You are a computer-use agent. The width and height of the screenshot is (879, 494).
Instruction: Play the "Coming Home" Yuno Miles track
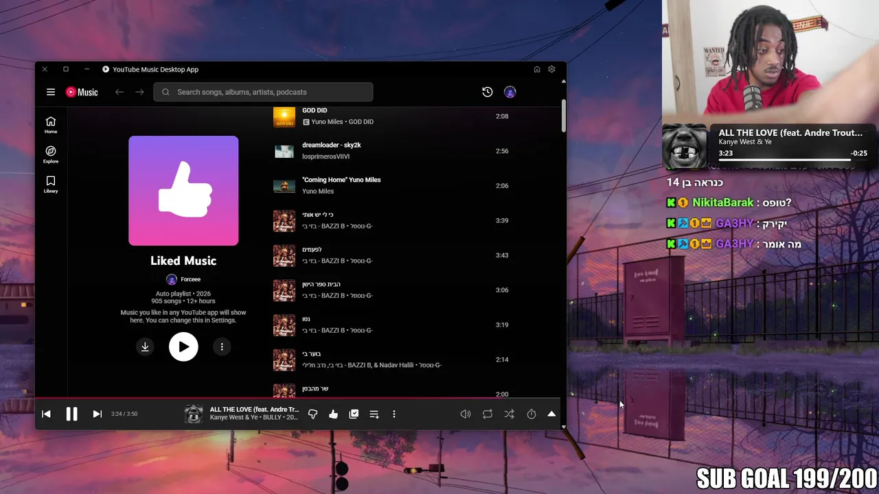(x=341, y=180)
